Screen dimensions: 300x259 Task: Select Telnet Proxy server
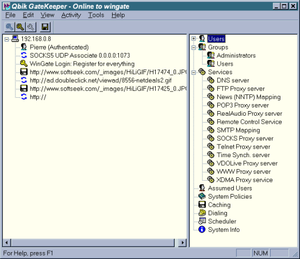pos(244,147)
